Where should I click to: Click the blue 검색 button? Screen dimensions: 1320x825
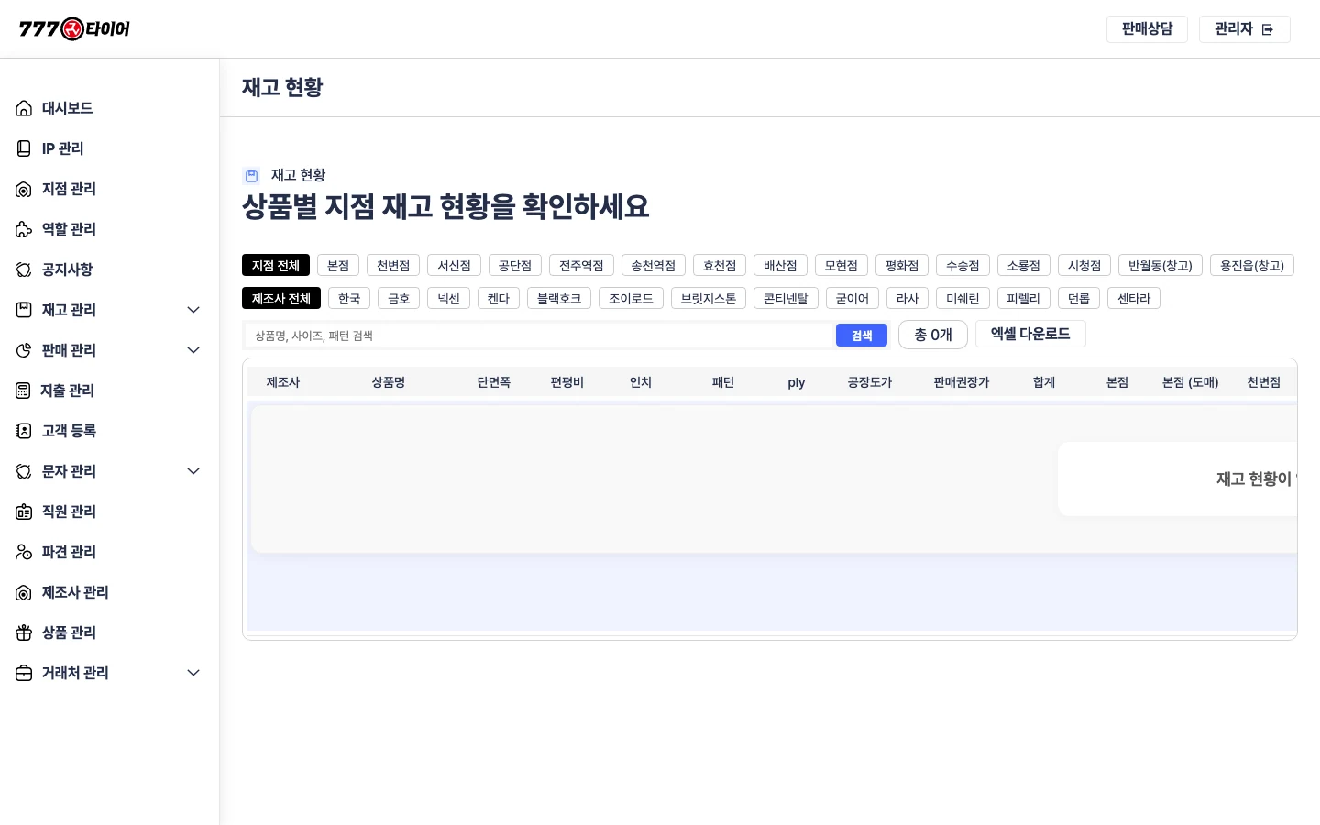862,335
